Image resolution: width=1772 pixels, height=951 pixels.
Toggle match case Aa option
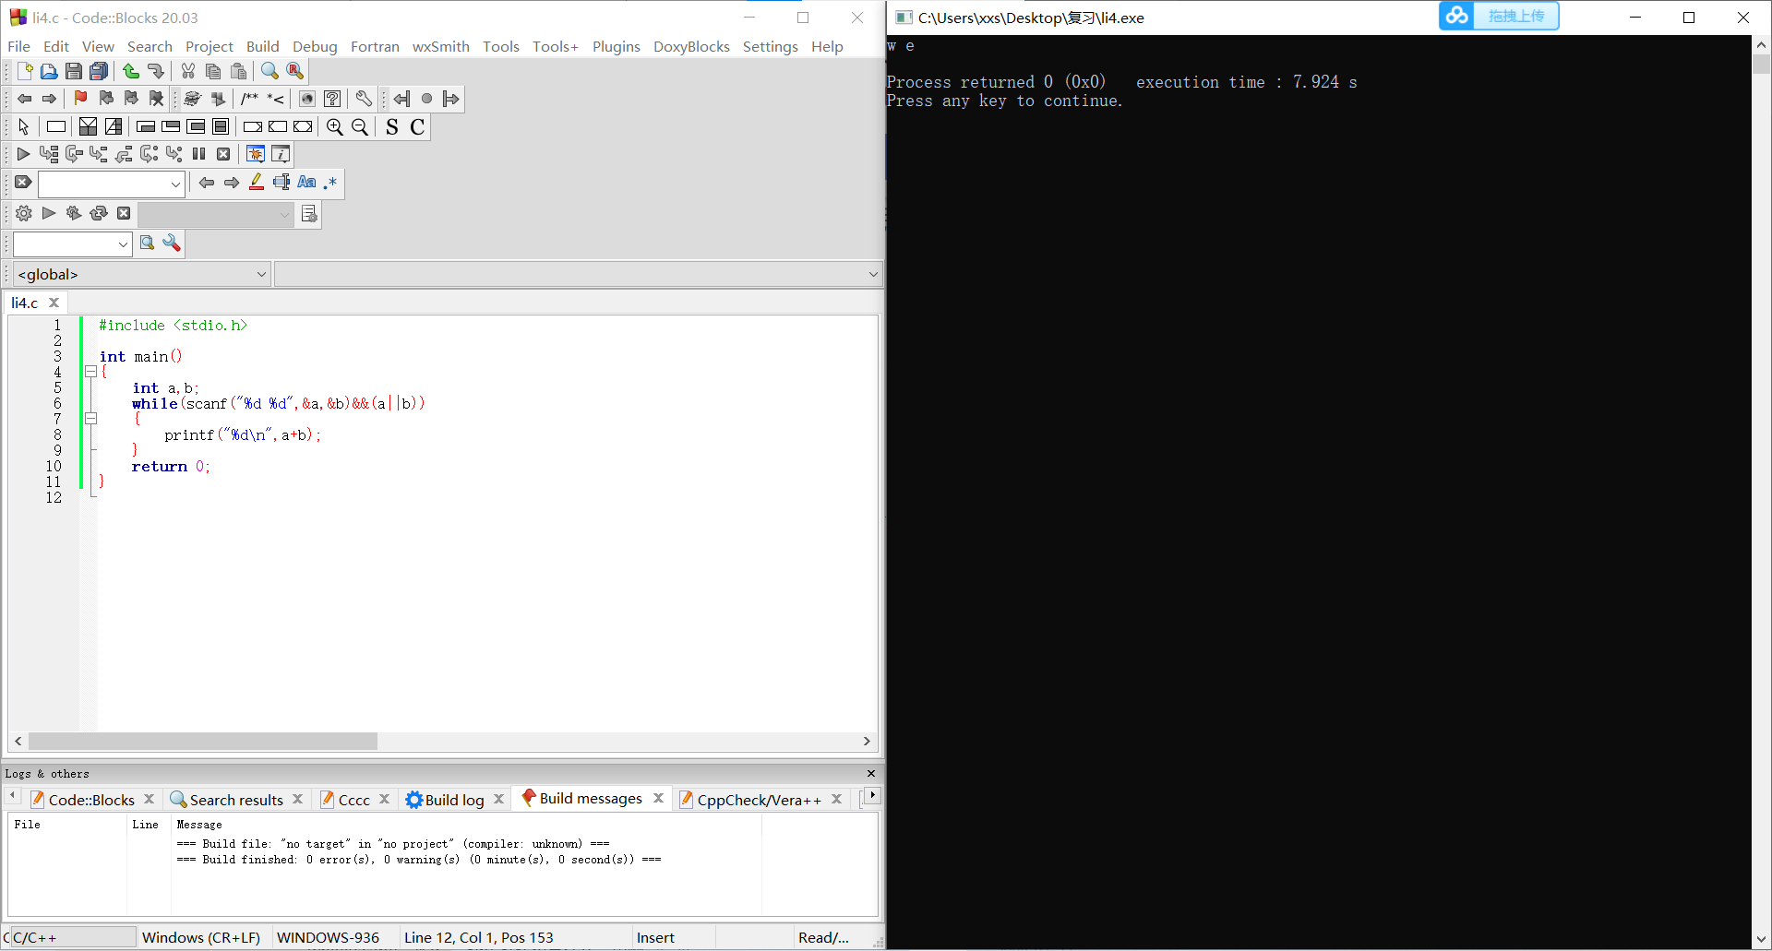pyautogui.click(x=306, y=182)
